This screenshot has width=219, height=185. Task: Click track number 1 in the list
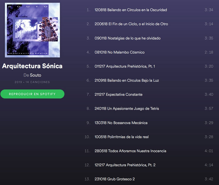click(88, 10)
